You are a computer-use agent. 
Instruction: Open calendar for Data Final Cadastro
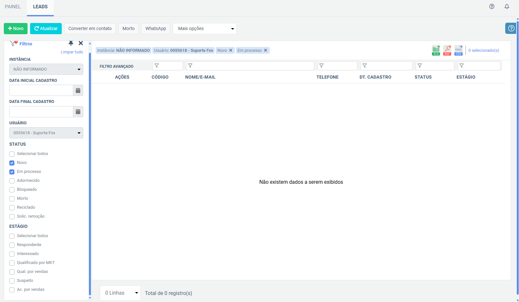coord(78,112)
